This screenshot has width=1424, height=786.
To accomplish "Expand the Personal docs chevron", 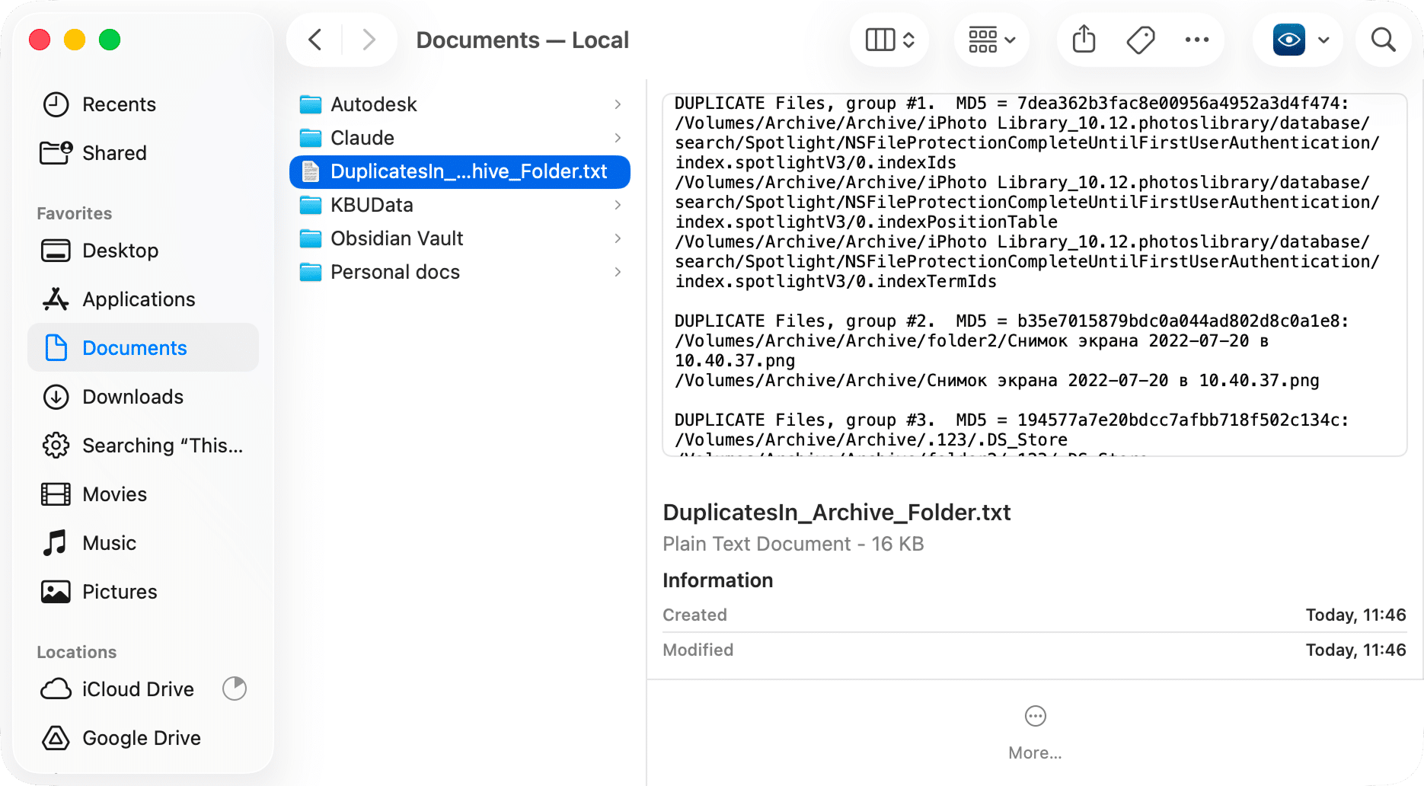I will (618, 272).
